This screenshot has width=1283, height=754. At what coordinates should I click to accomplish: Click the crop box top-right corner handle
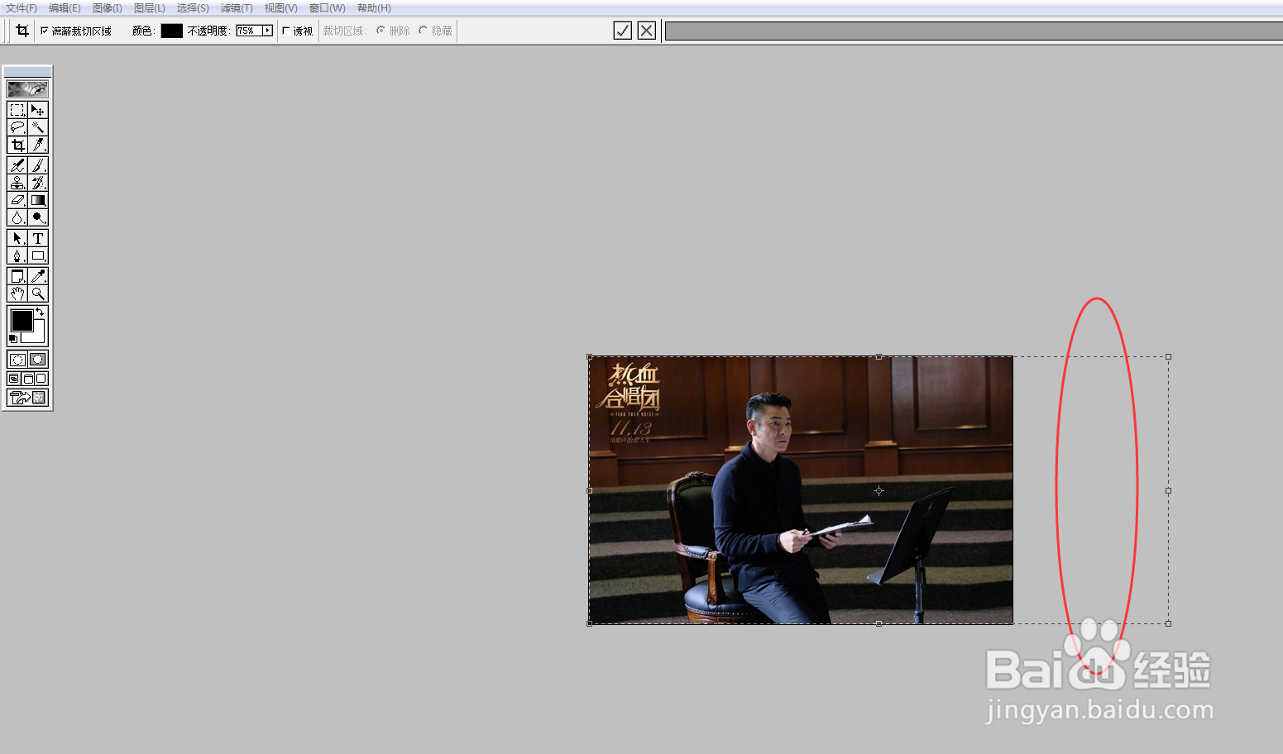[1168, 357]
